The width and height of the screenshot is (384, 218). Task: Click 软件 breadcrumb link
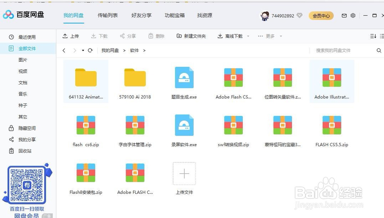pos(134,50)
